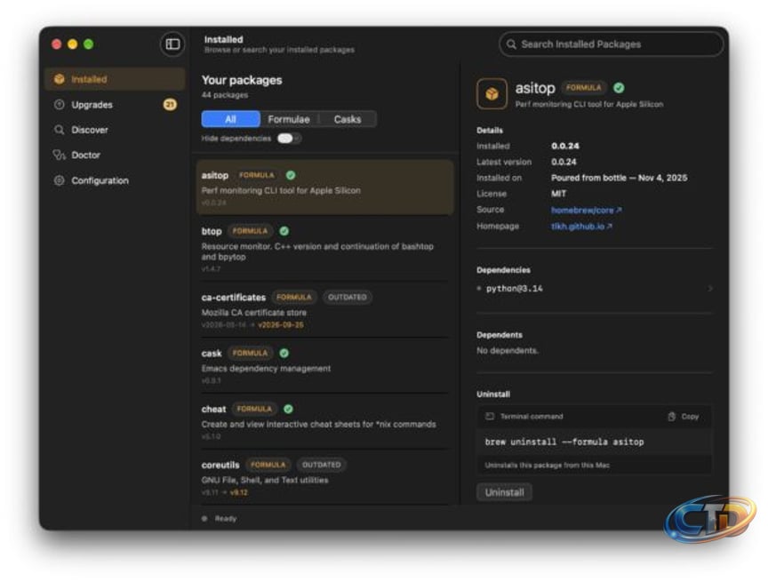Open the tlkh.github.io homepage link
This screenshot has width=768, height=582.
click(x=581, y=227)
